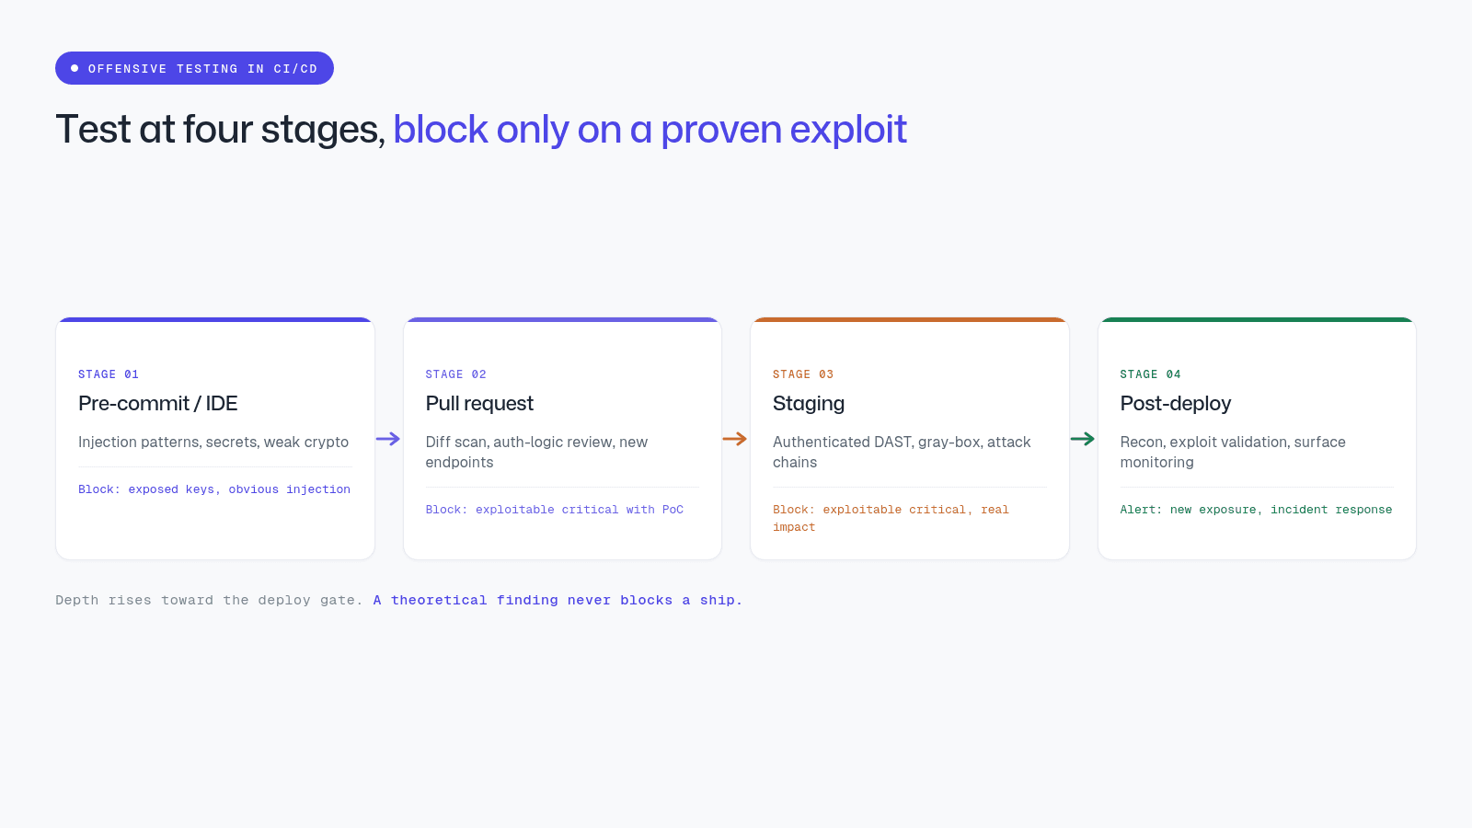This screenshot has height=828, width=1472.
Task: Open the Post-deploy stage title
Action: click(1176, 403)
